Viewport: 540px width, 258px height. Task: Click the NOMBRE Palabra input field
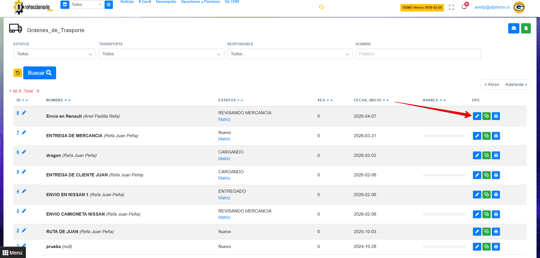pos(418,54)
